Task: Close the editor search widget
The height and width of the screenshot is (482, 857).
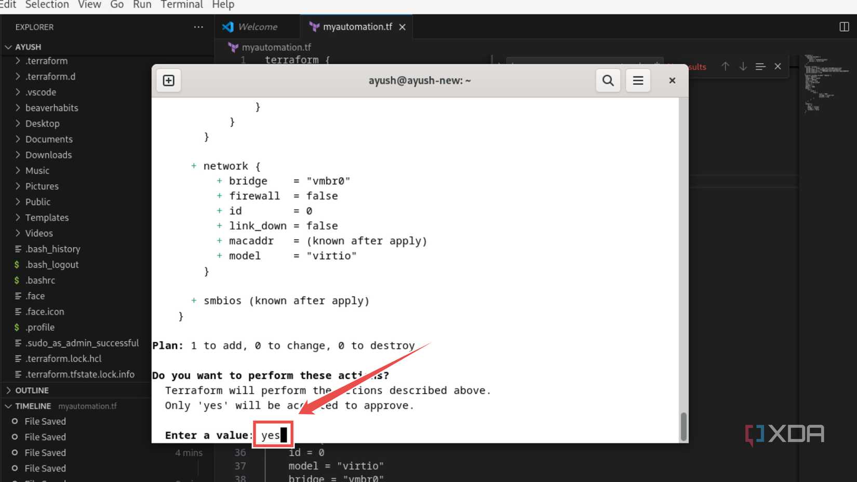Action: 778,66
